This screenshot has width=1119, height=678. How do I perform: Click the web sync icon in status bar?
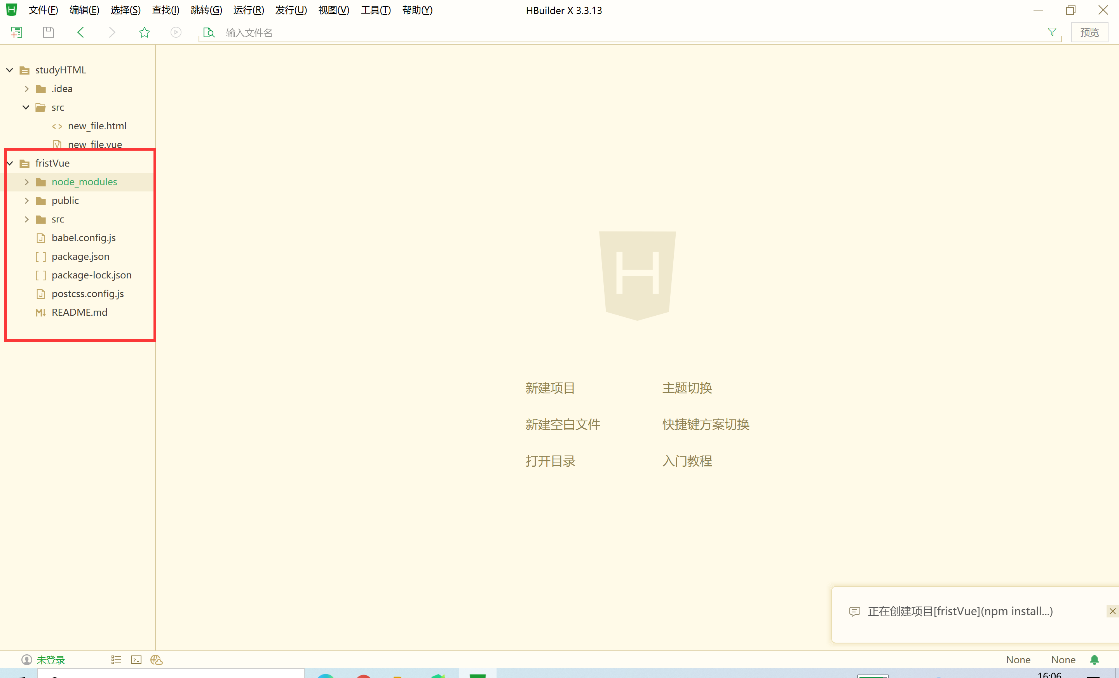point(157,660)
